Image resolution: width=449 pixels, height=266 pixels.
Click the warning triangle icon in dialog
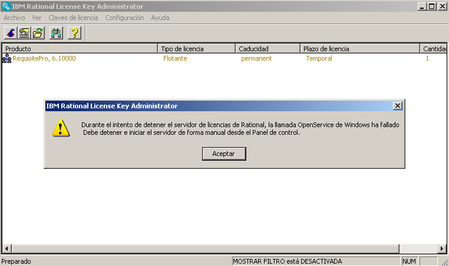tap(61, 128)
